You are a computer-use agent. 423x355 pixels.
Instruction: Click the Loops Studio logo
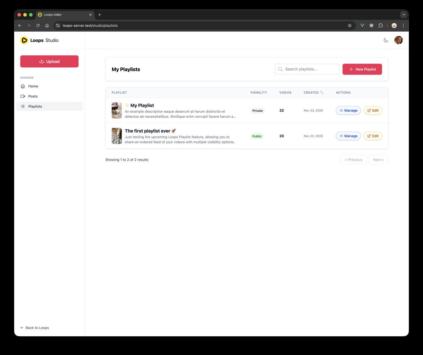click(39, 40)
